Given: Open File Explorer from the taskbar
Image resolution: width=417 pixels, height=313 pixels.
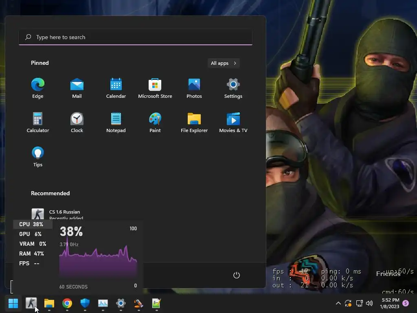Looking at the screenshot, I should pyautogui.click(x=49, y=303).
